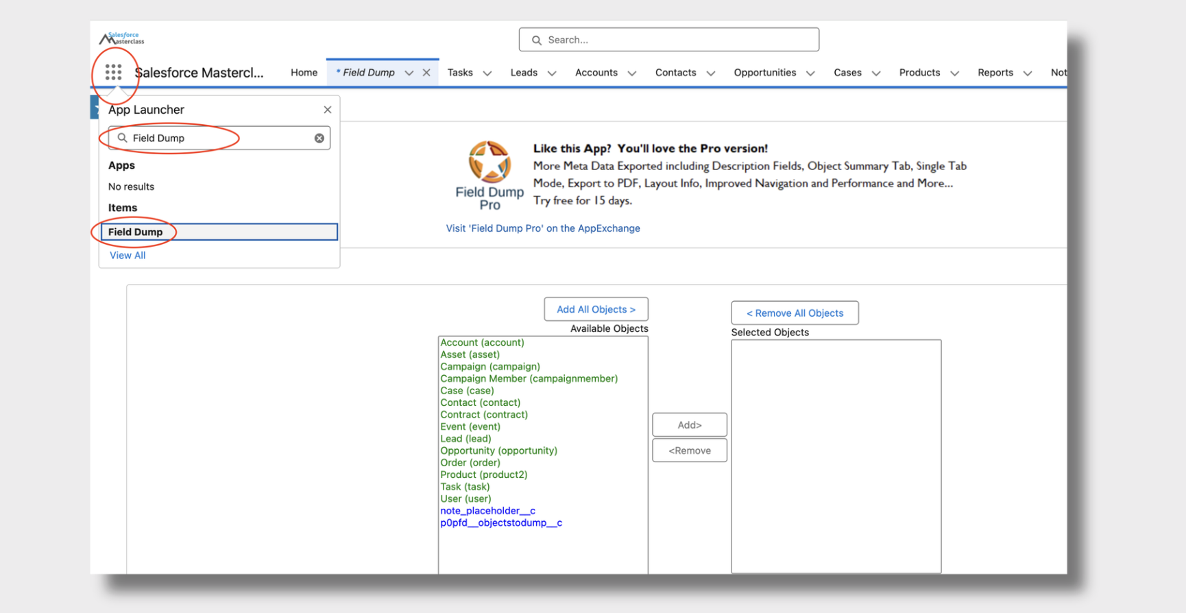The height and width of the screenshot is (613, 1186).
Task: Expand the Field Dump tab dropdown
Action: click(x=409, y=73)
